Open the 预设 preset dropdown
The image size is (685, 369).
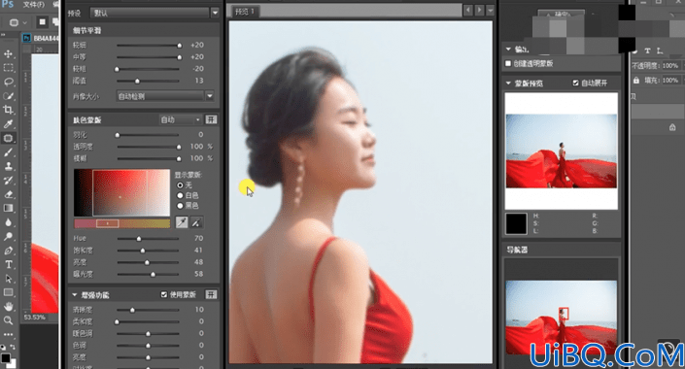pyautogui.click(x=215, y=13)
